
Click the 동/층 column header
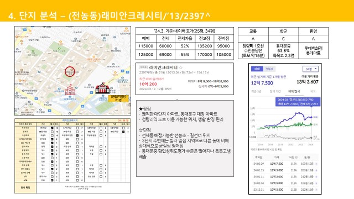pyautogui.click(x=307, y=157)
